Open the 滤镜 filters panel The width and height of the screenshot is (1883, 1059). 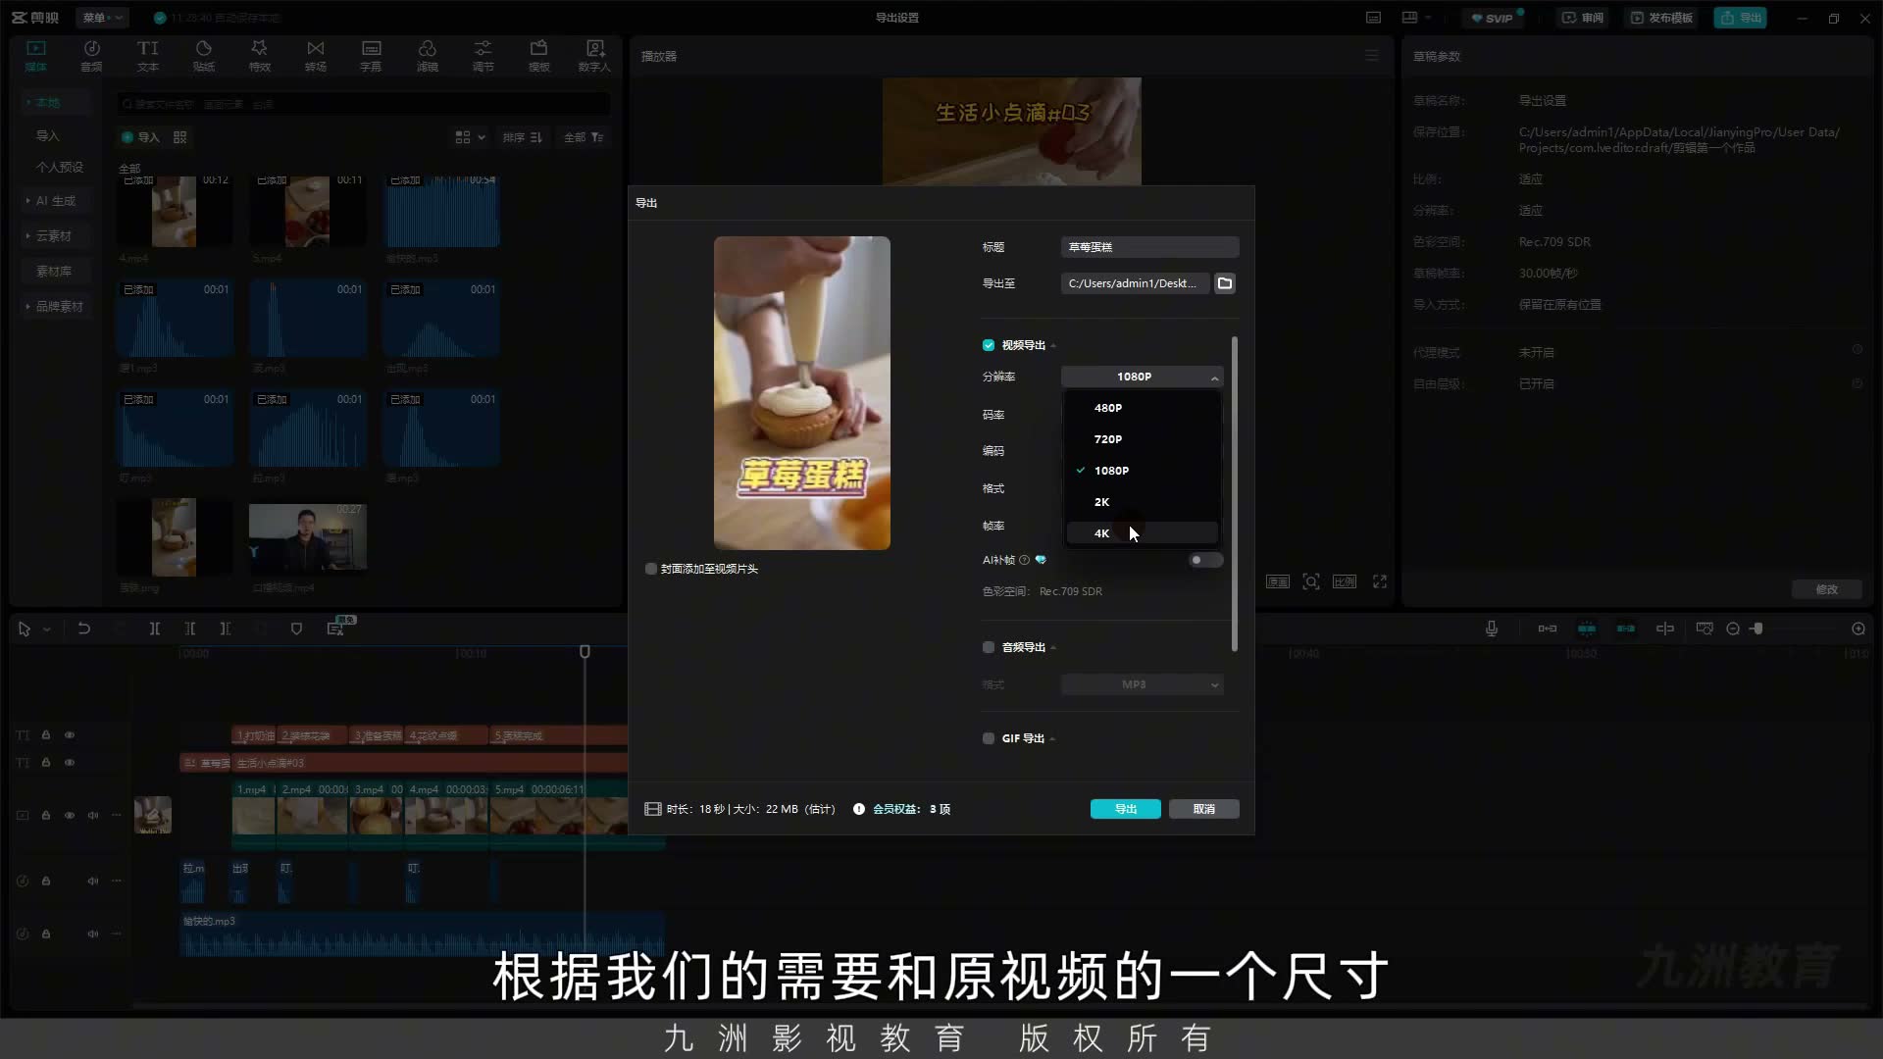point(427,55)
